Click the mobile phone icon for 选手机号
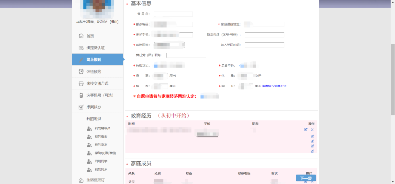The width and height of the screenshot is (395, 184). click(x=81, y=95)
